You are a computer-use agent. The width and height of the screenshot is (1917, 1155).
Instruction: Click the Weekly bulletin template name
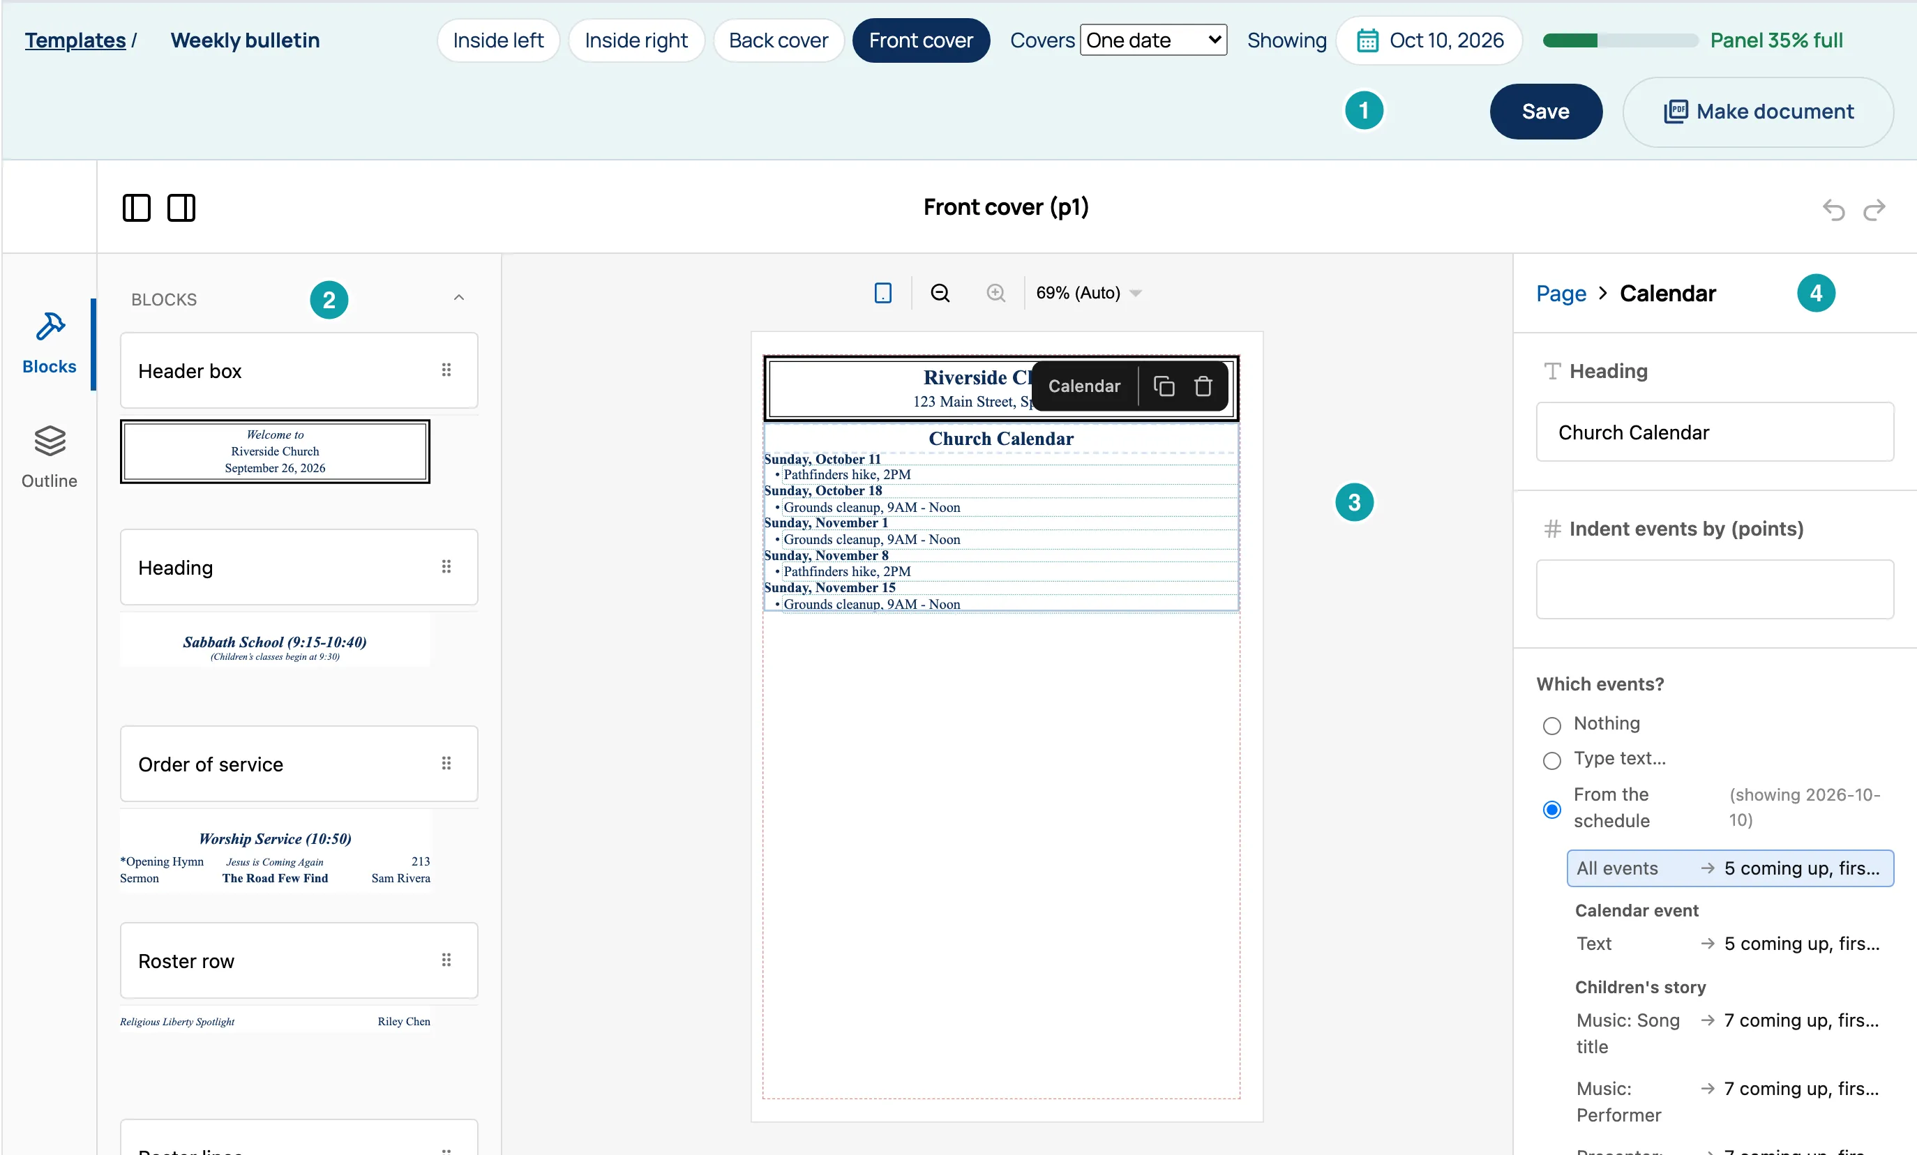coord(245,40)
